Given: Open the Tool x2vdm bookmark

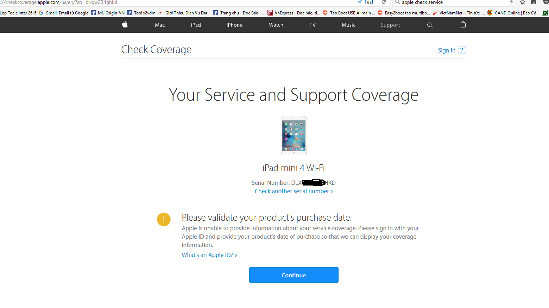Looking at the screenshot, I should [141, 13].
